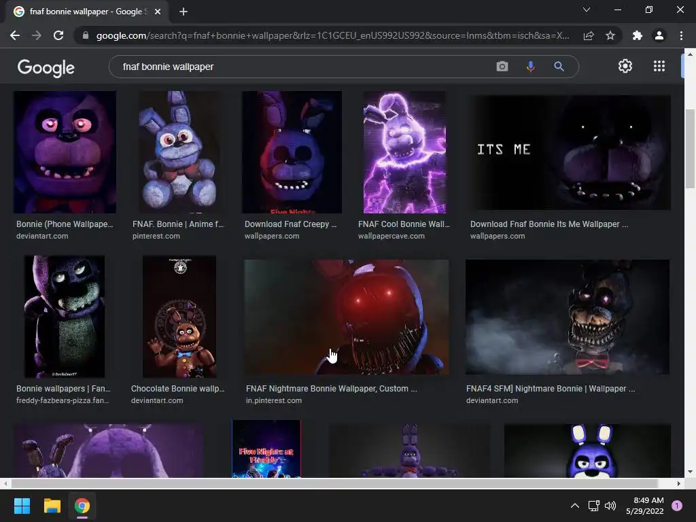Viewport: 696px width, 522px height.
Task: Click freddy-fazbears-pizza.fan... source text
Action: [63, 400]
